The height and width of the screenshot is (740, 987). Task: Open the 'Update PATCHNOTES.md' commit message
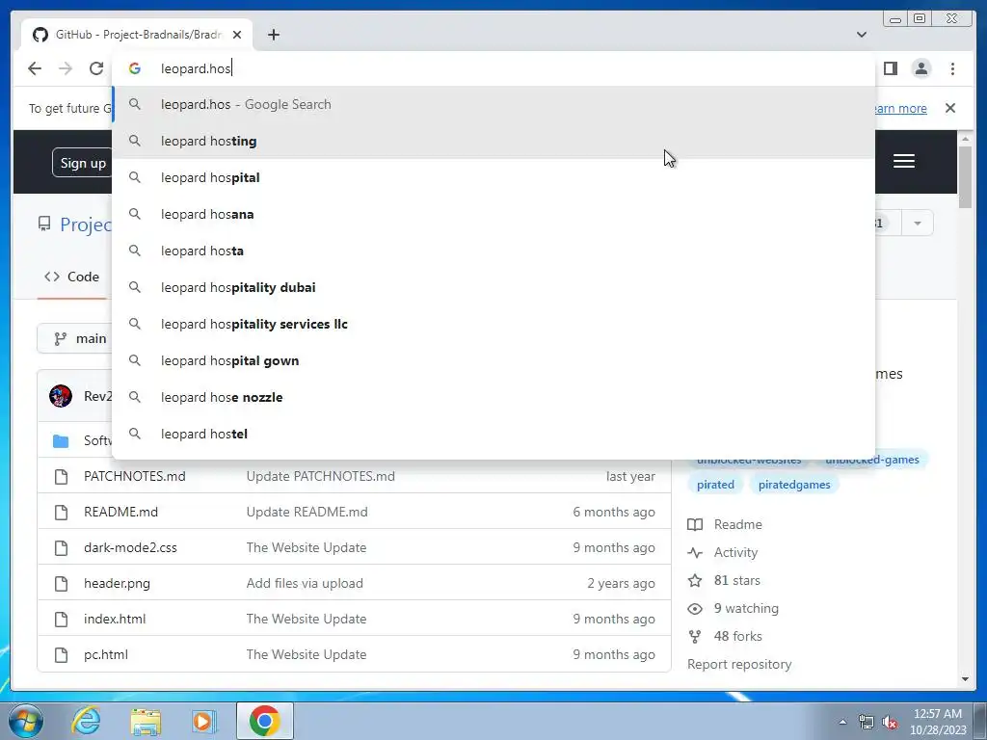click(320, 476)
